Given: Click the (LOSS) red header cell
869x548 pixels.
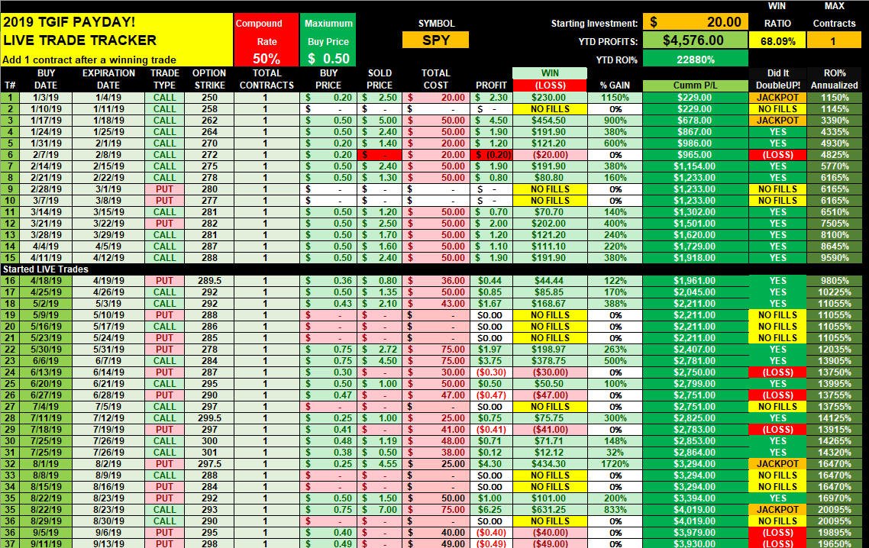Looking at the screenshot, I should pos(550,85).
